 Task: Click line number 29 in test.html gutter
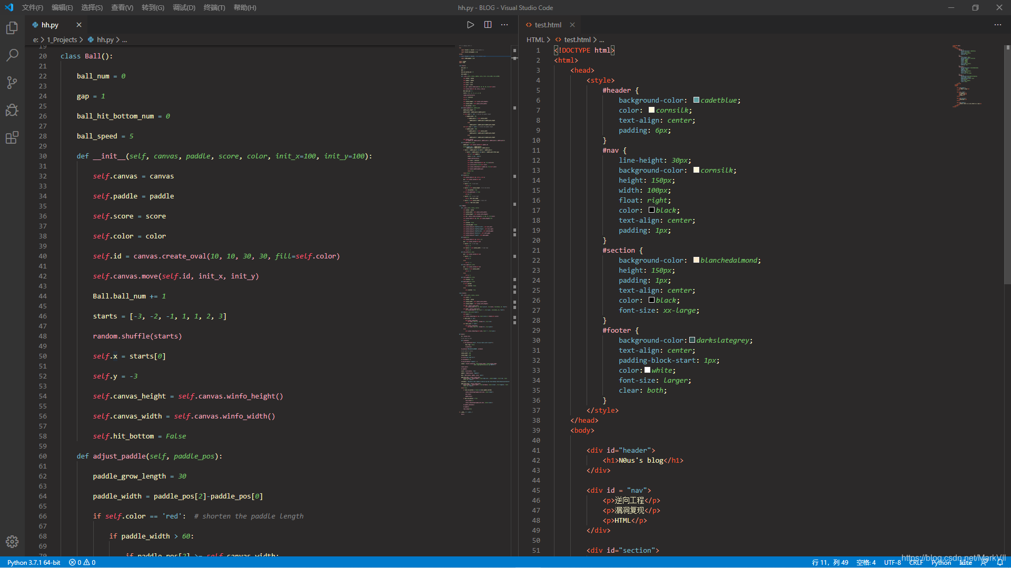[x=536, y=330]
